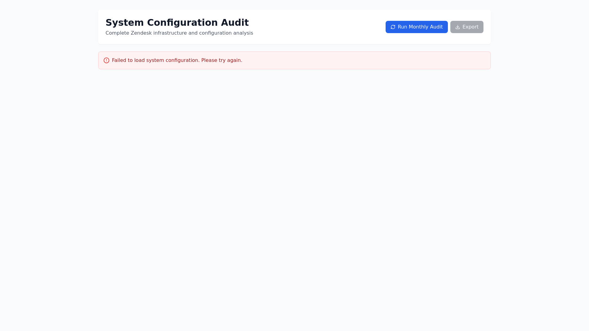Click the grayed-out Export button
This screenshot has height=331, width=589.
(467, 27)
